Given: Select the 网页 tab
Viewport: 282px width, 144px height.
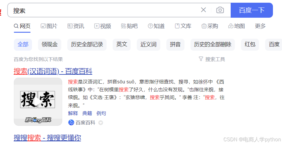Looking at the screenshot, I should 22,26.
